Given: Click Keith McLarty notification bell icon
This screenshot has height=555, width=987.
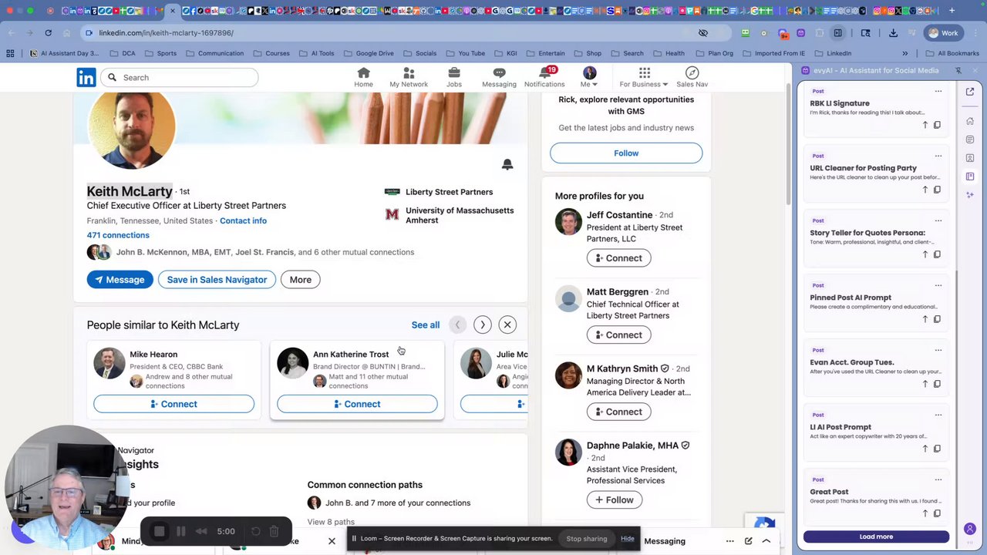Looking at the screenshot, I should pyautogui.click(x=507, y=164).
